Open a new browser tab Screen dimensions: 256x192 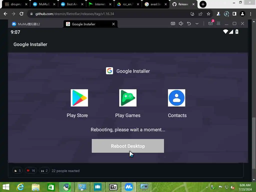coord(203,4)
